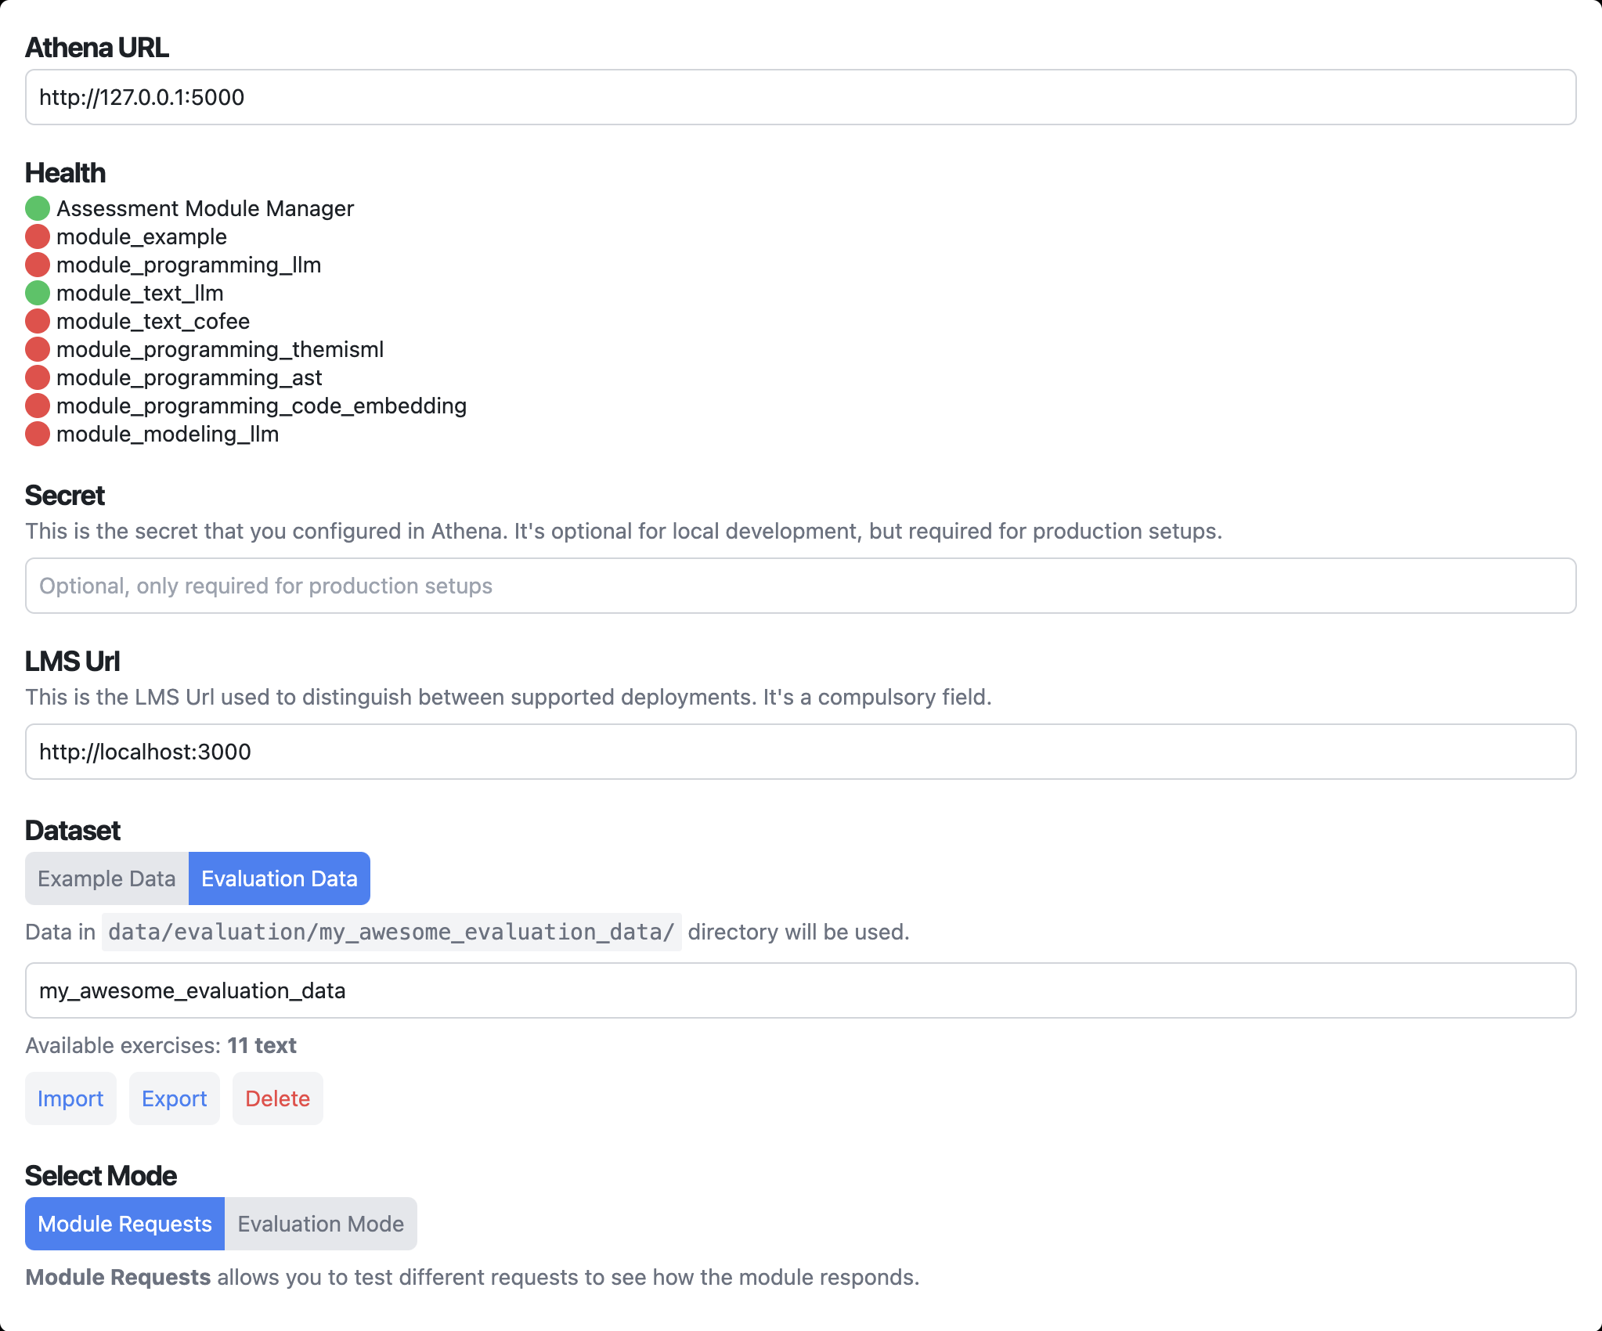1602x1331 pixels.
Task: Click the health indicator for module_modeling_llm
Action: click(x=37, y=433)
